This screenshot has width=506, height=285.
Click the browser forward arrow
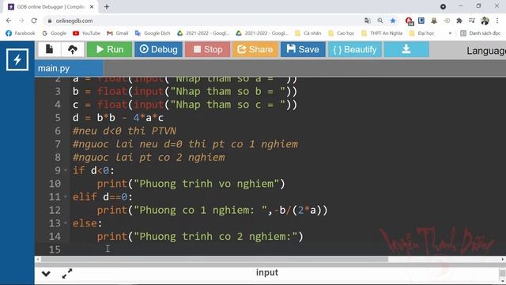[21, 21]
